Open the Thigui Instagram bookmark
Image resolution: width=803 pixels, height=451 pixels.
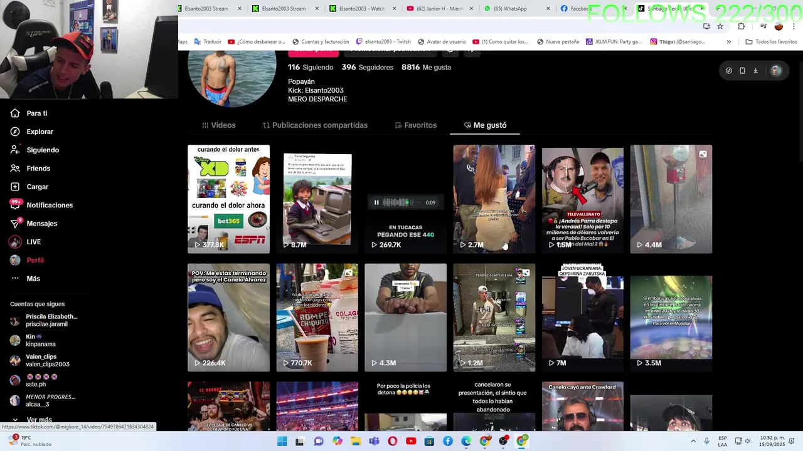(x=678, y=42)
